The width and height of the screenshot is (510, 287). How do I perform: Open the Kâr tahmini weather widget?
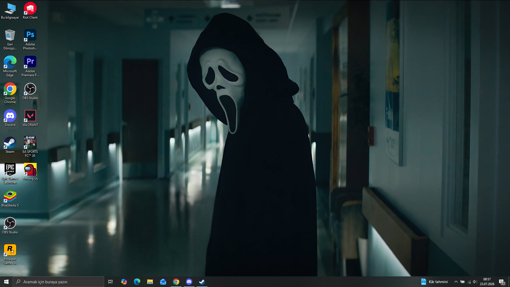(435, 282)
